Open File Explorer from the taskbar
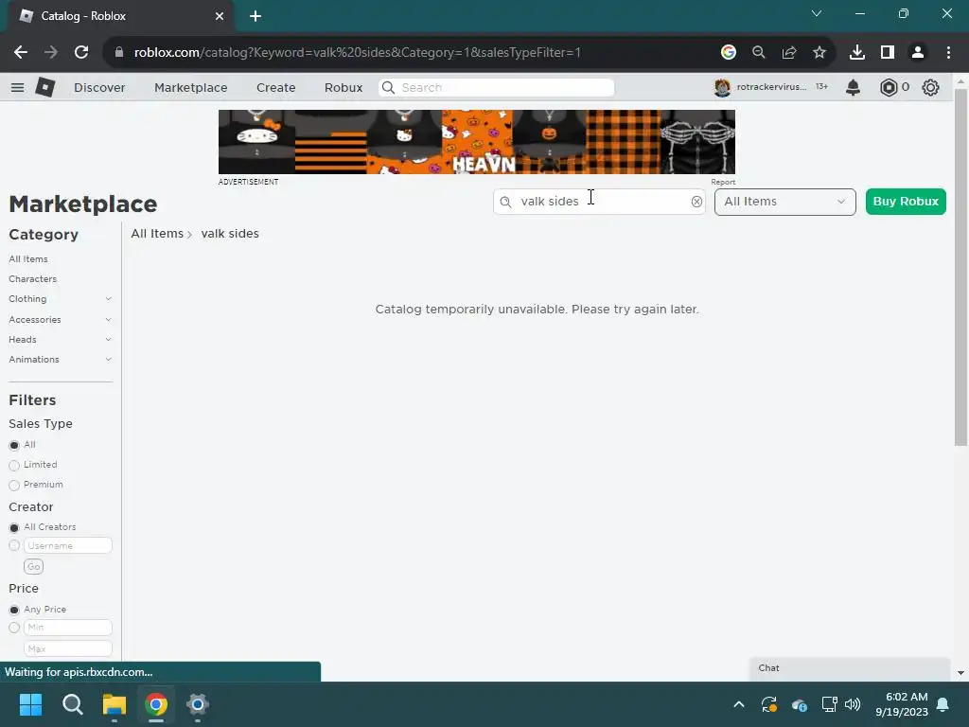Screen dimensions: 969x727 (x=115, y=704)
